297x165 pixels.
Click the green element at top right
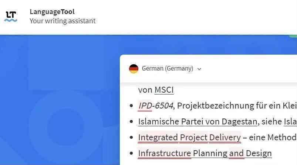[293, 36]
